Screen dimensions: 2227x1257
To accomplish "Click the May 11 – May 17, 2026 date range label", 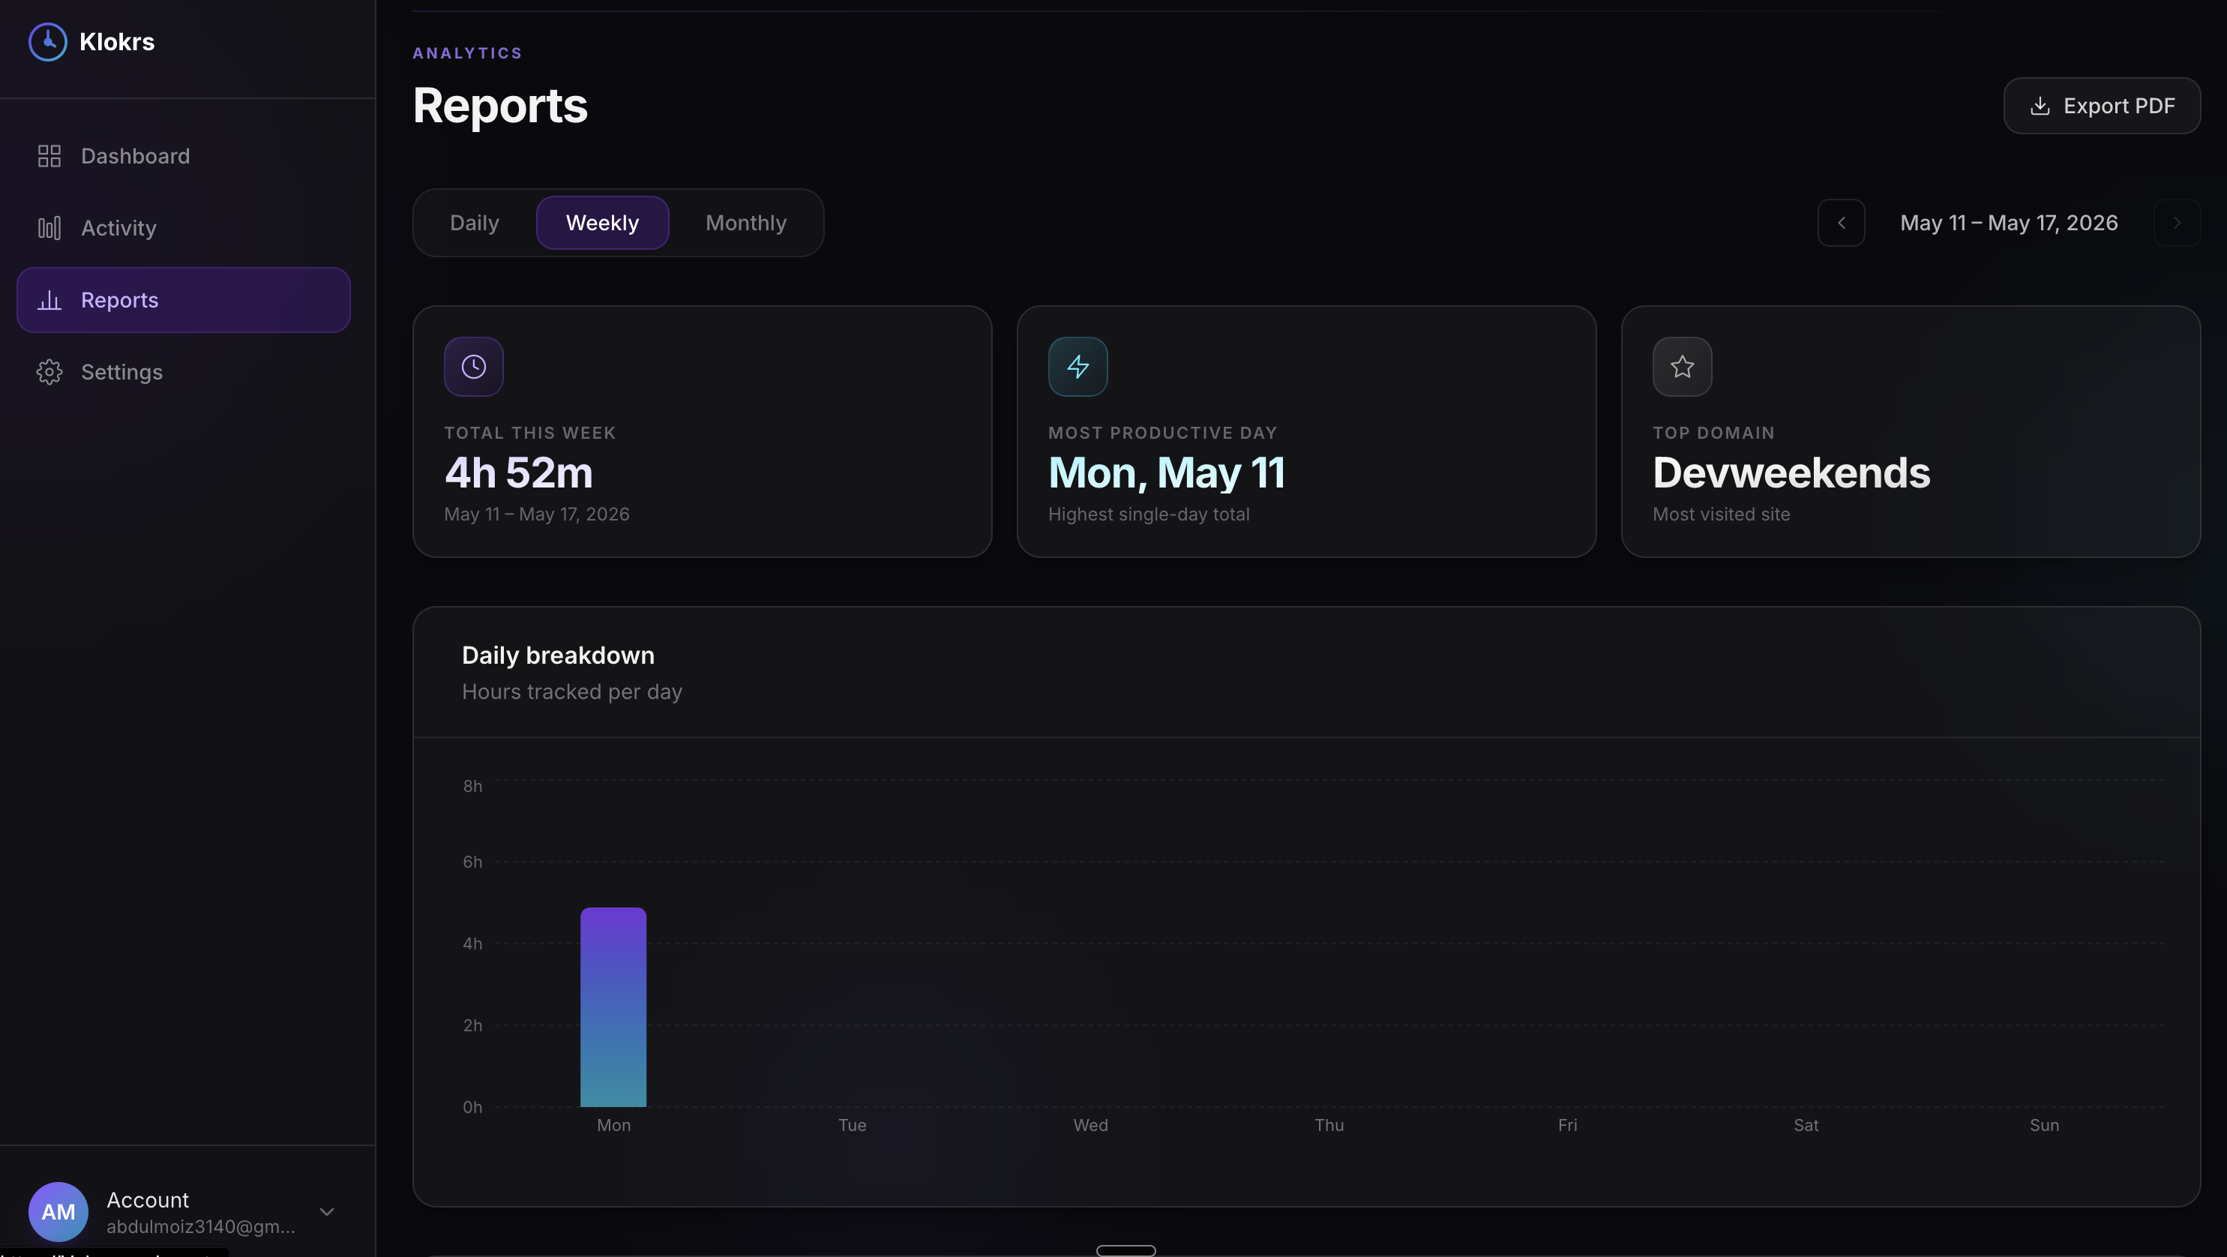I will coord(2008,223).
